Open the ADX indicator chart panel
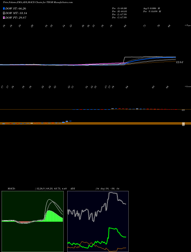This screenshot has height=252, width=191. pyautogui.click(x=98, y=221)
